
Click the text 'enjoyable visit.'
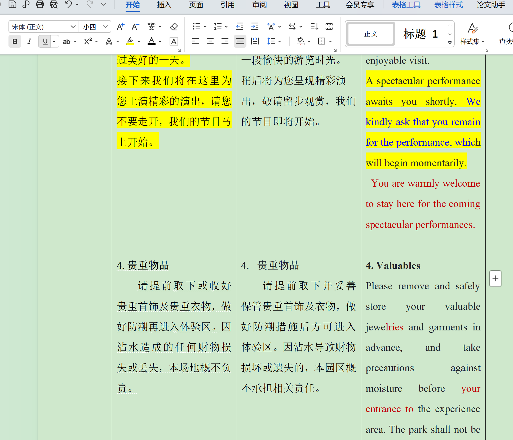pos(397,61)
